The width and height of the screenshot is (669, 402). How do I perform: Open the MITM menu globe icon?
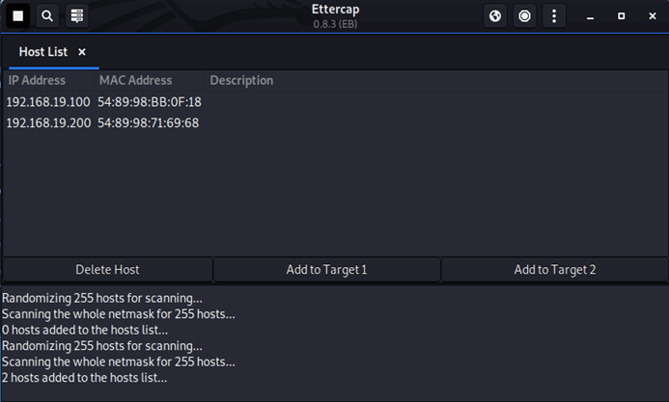coord(495,16)
